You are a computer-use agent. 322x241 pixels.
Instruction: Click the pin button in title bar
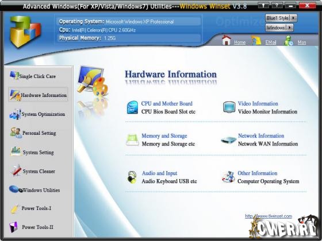tap(263, 5)
